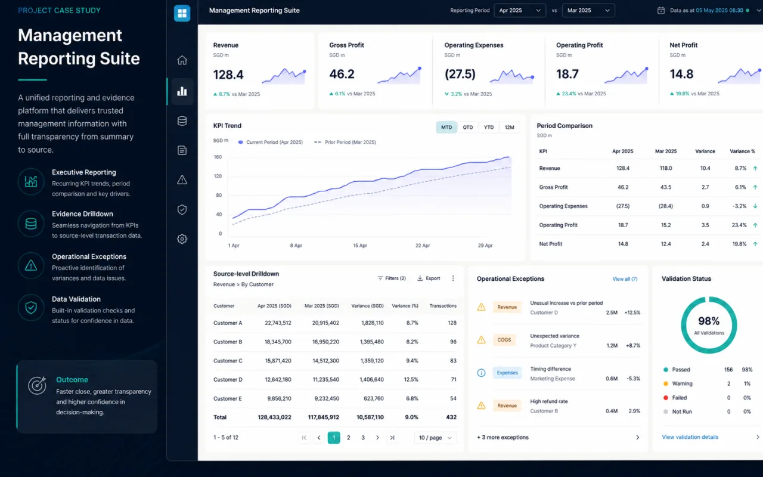Open View validation details link
Screen dimensions: 763x477
coord(690,437)
